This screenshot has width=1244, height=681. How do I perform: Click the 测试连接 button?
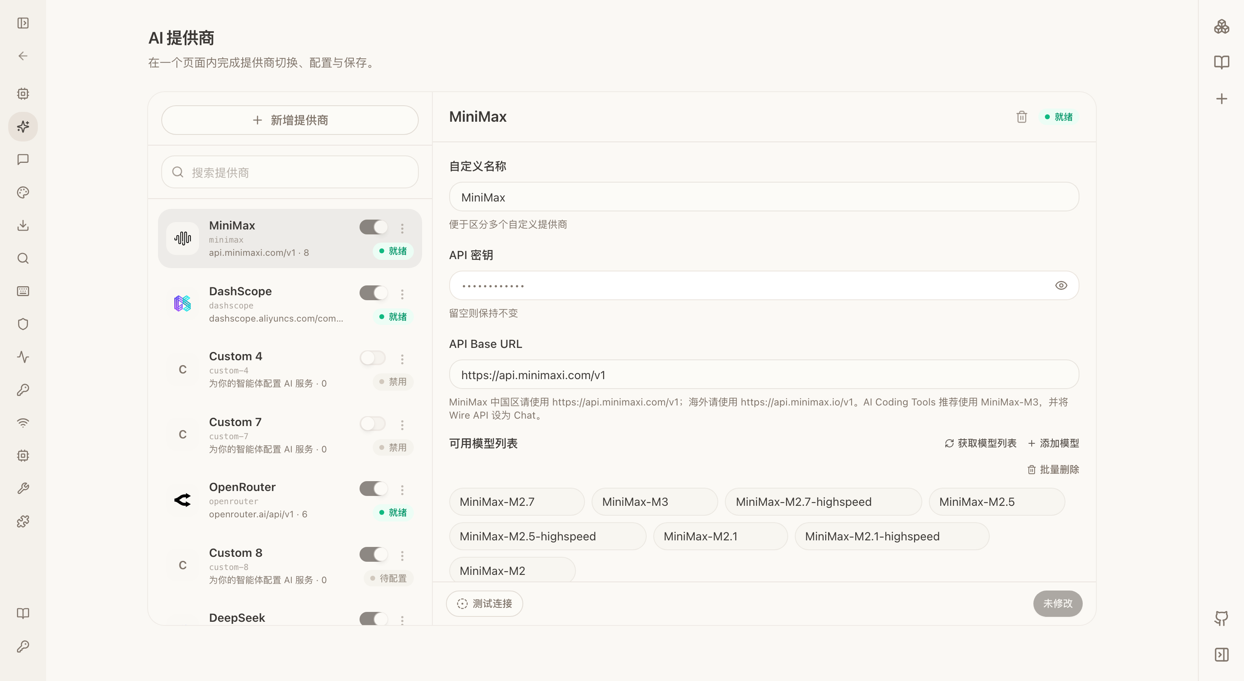tap(484, 604)
